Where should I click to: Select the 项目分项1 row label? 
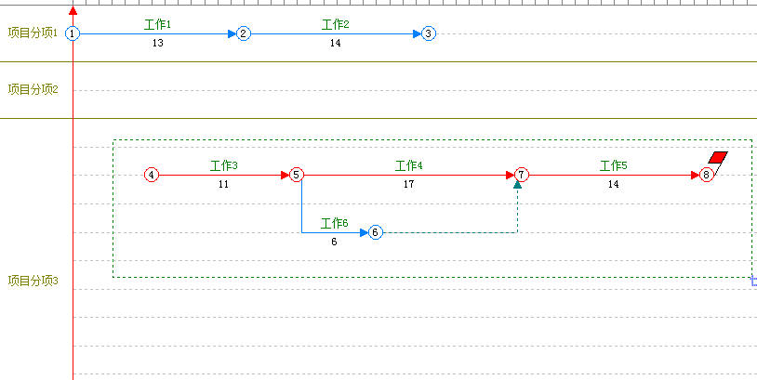pos(33,33)
